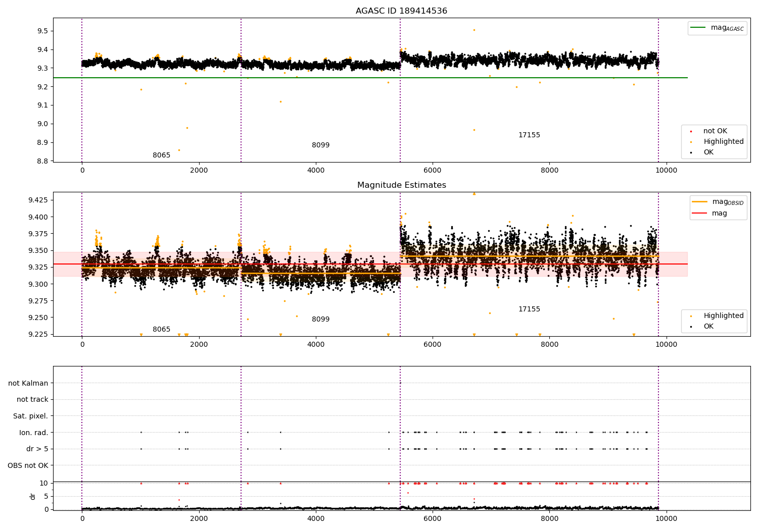Select "OK" legend entry in the top plot
The width and height of the screenshot is (758, 530).
708,152
